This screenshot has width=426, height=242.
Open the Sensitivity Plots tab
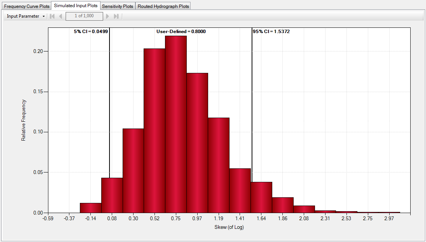pyautogui.click(x=117, y=6)
